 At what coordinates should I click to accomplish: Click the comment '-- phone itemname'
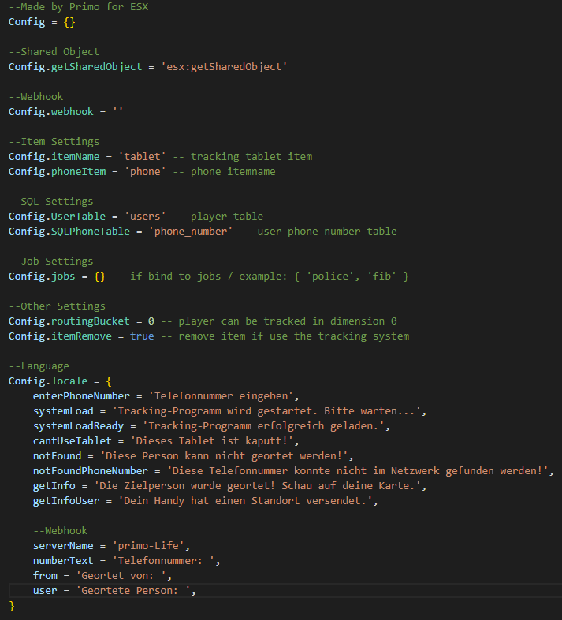pyautogui.click(x=224, y=172)
